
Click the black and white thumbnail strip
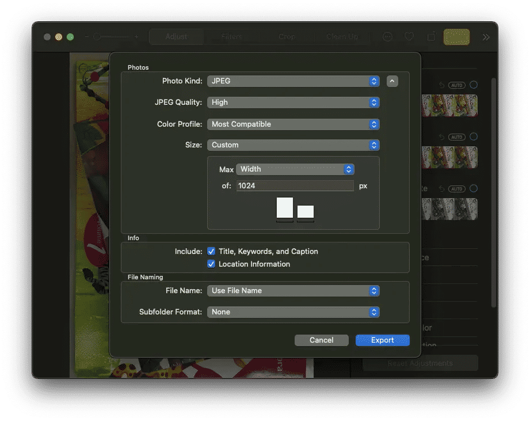pyautogui.click(x=449, y=209)
